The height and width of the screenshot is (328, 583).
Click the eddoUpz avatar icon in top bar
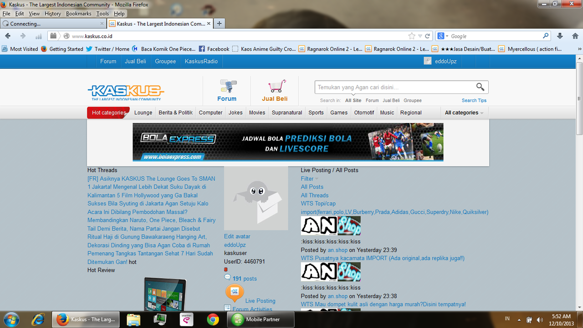(x=427, y=61)
